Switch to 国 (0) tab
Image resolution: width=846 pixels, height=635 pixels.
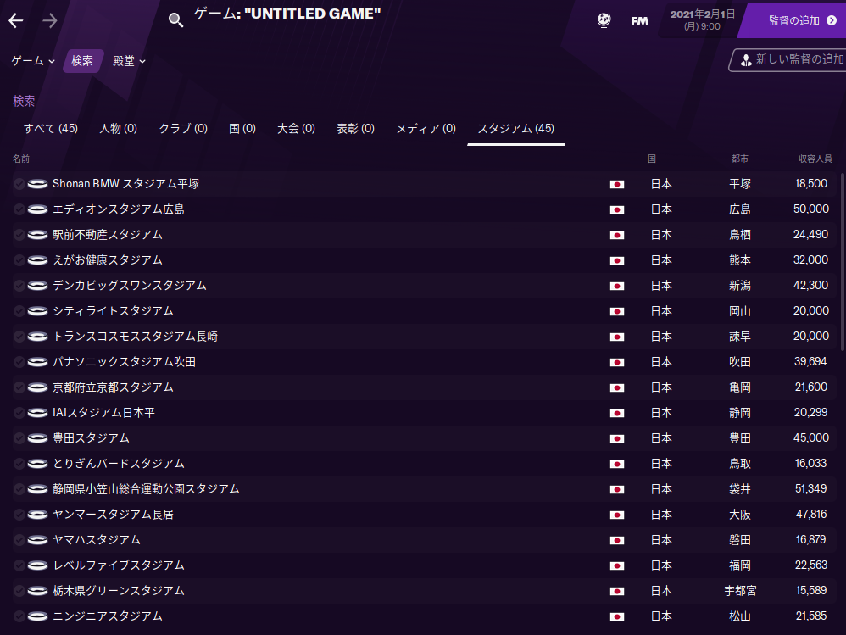tap(242, 128)
